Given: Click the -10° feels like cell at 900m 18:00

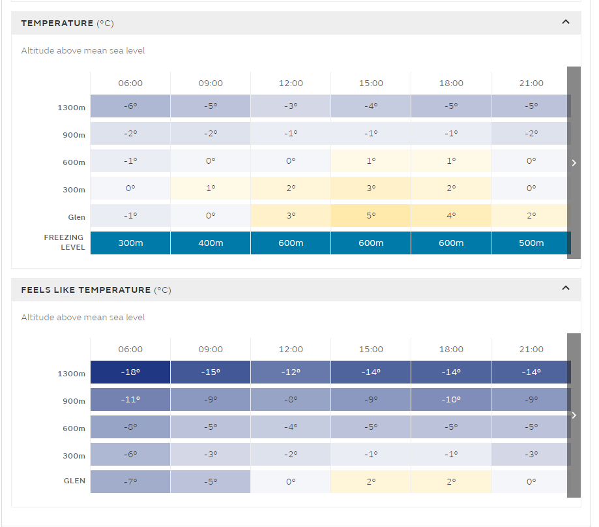Looking at the screenshot, I should click(x=451, y=399).
